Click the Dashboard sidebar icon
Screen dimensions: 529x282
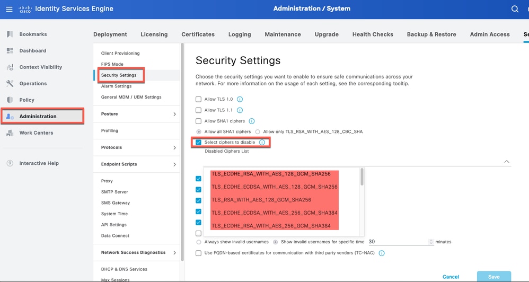click(10, 50)
